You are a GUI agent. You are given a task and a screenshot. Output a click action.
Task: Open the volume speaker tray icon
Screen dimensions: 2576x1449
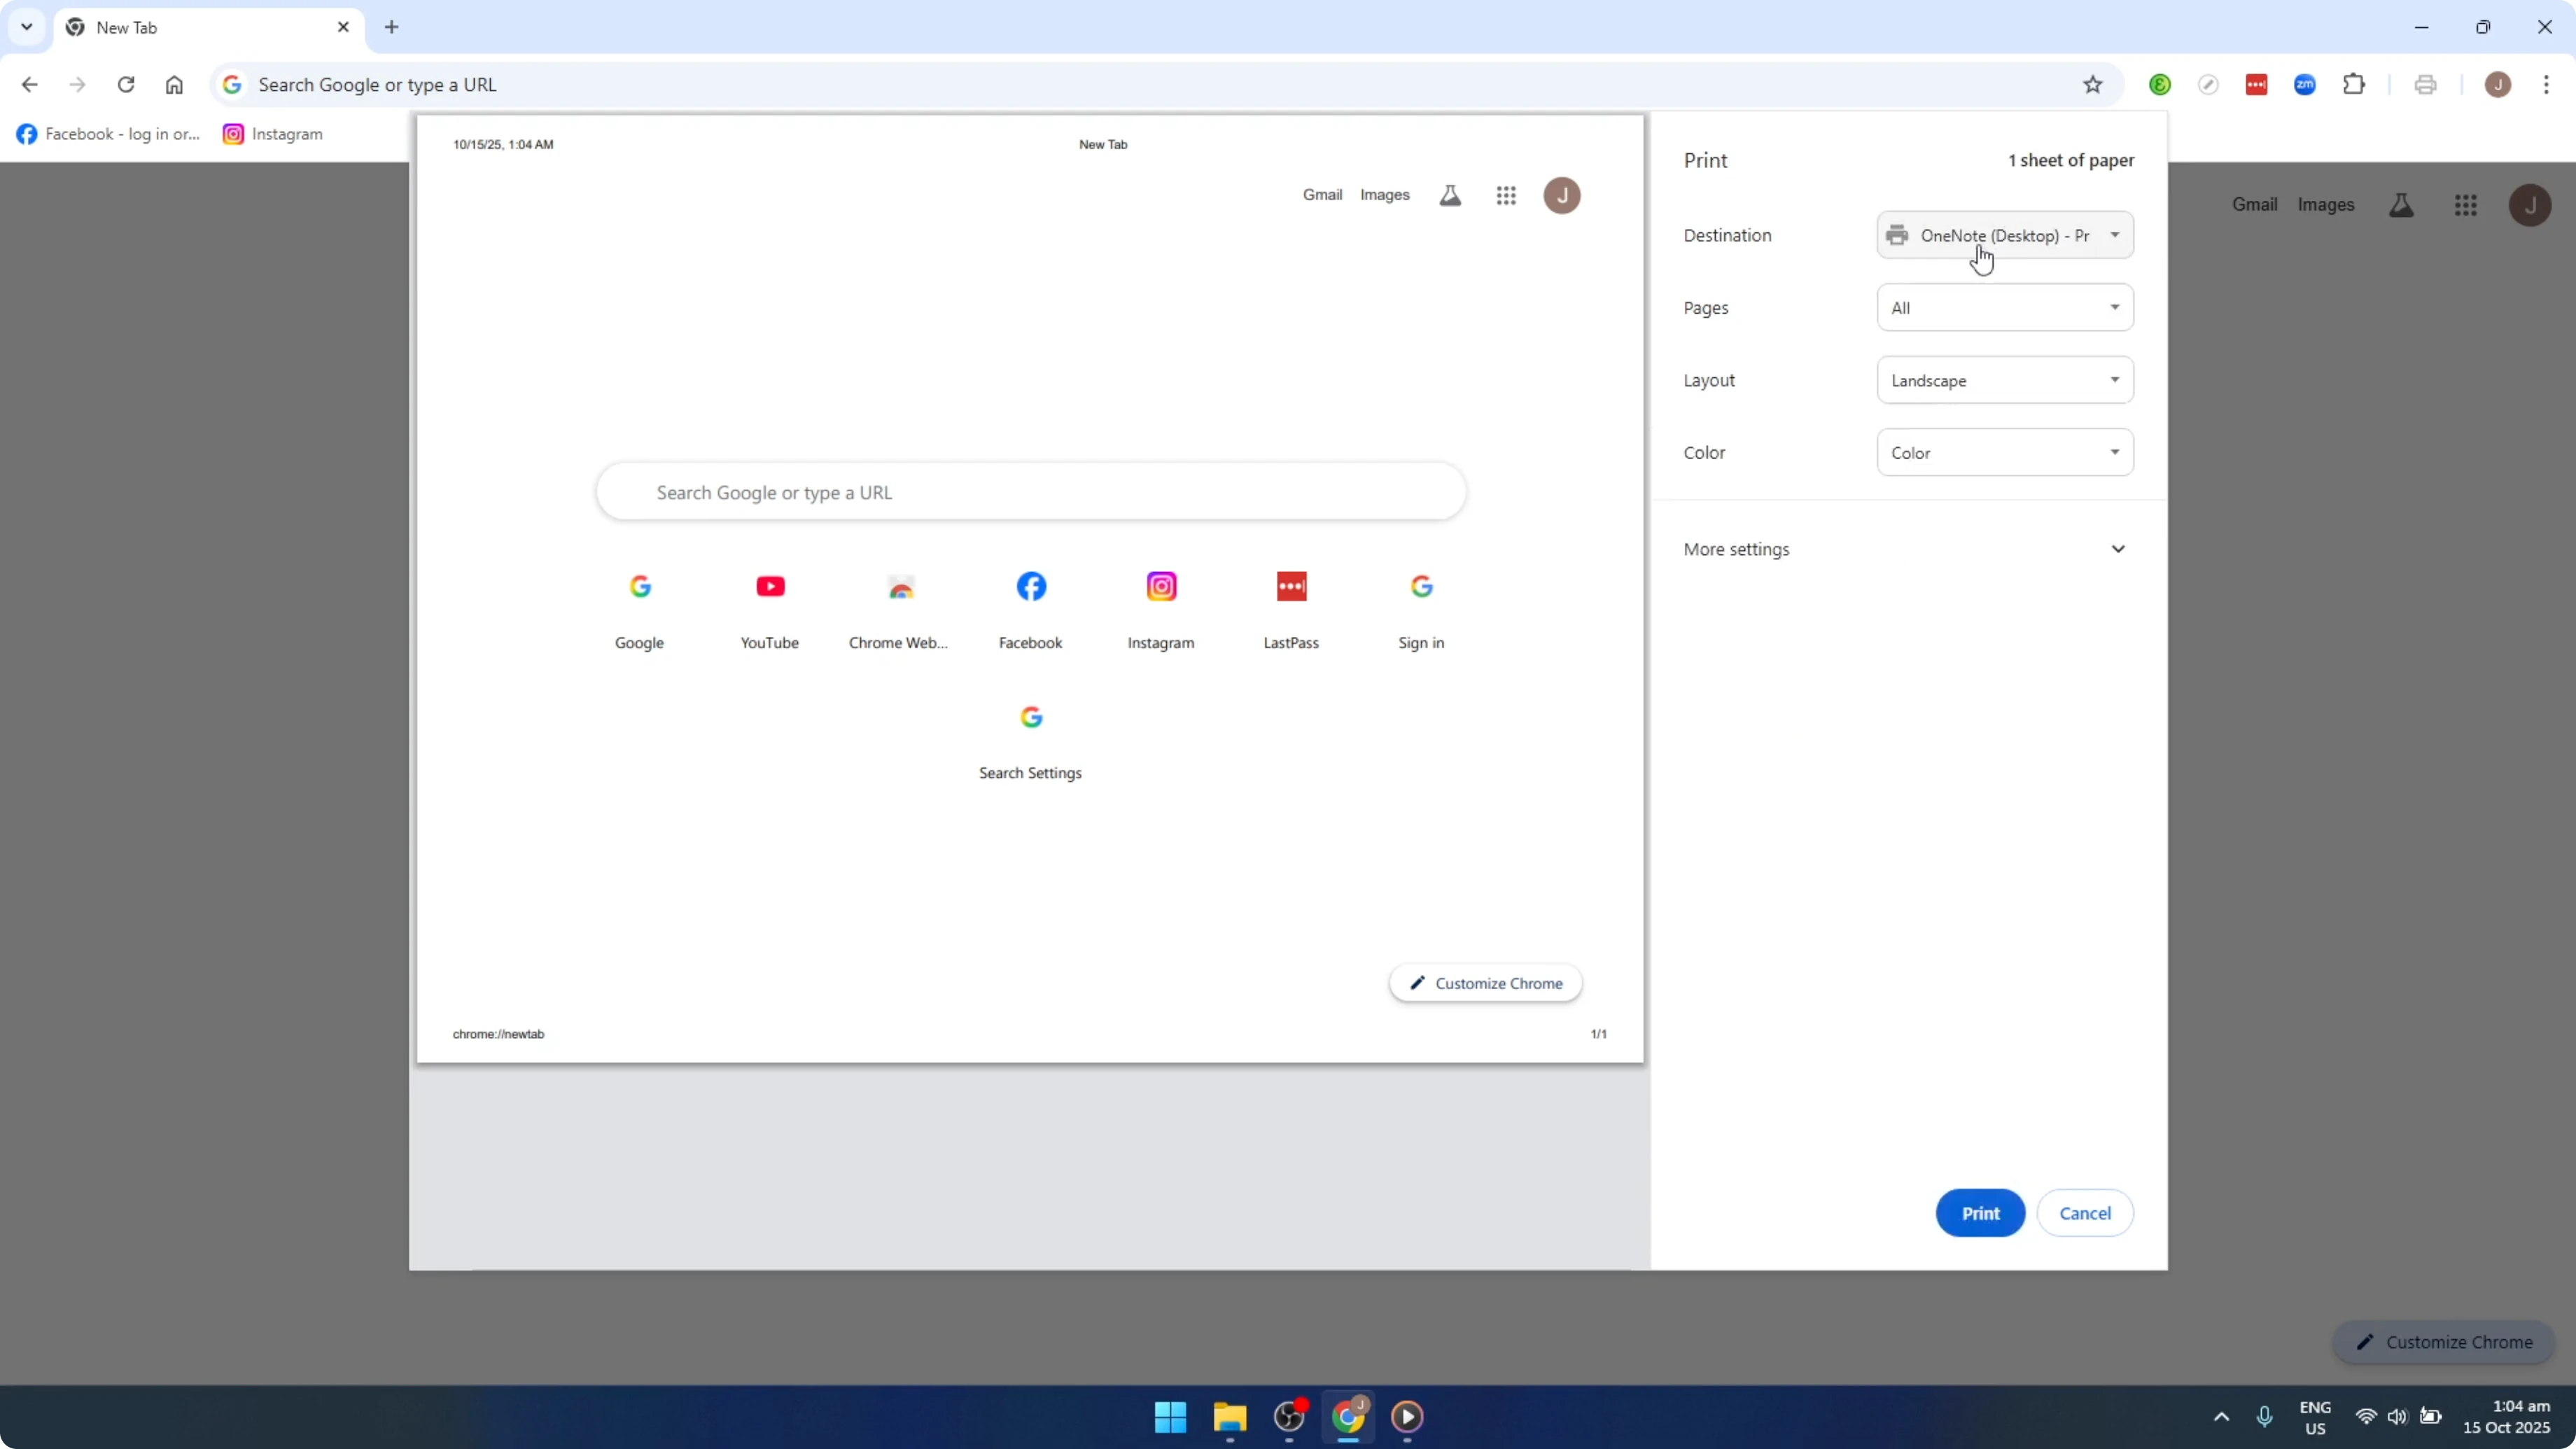click(2397, 1417)
